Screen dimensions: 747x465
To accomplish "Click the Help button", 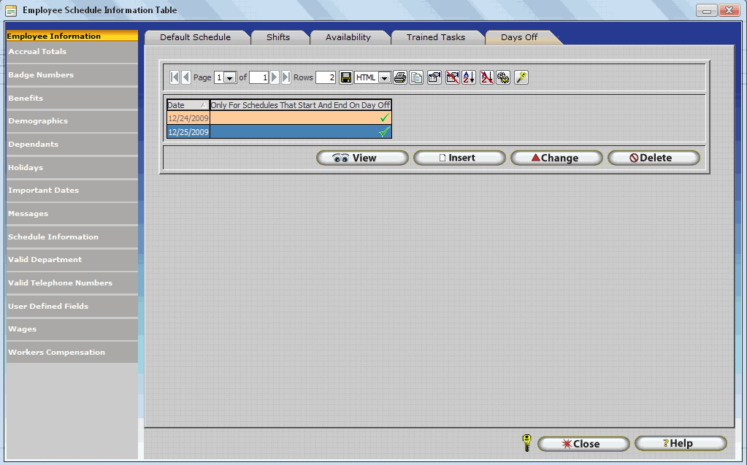I will [x=681, y=443].
